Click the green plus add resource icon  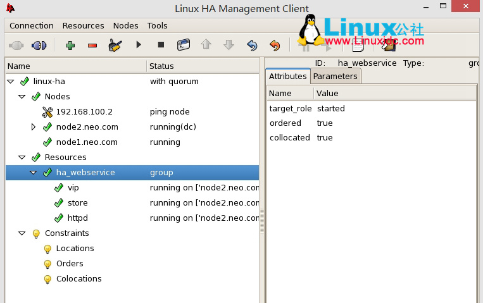click(x=70, y=46)
